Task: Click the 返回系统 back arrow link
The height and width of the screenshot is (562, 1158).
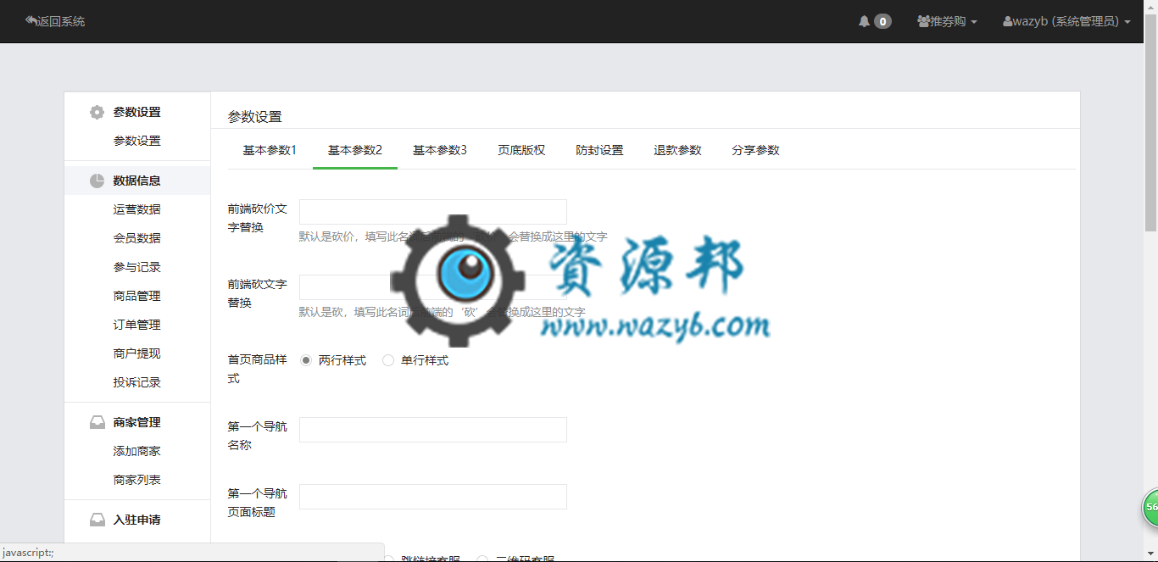Action: [x=55, y=21]
